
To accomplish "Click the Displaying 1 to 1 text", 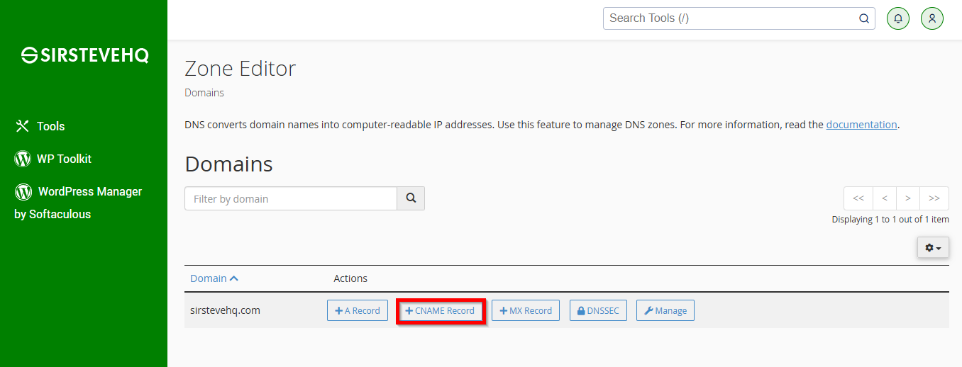I will 890,220.
